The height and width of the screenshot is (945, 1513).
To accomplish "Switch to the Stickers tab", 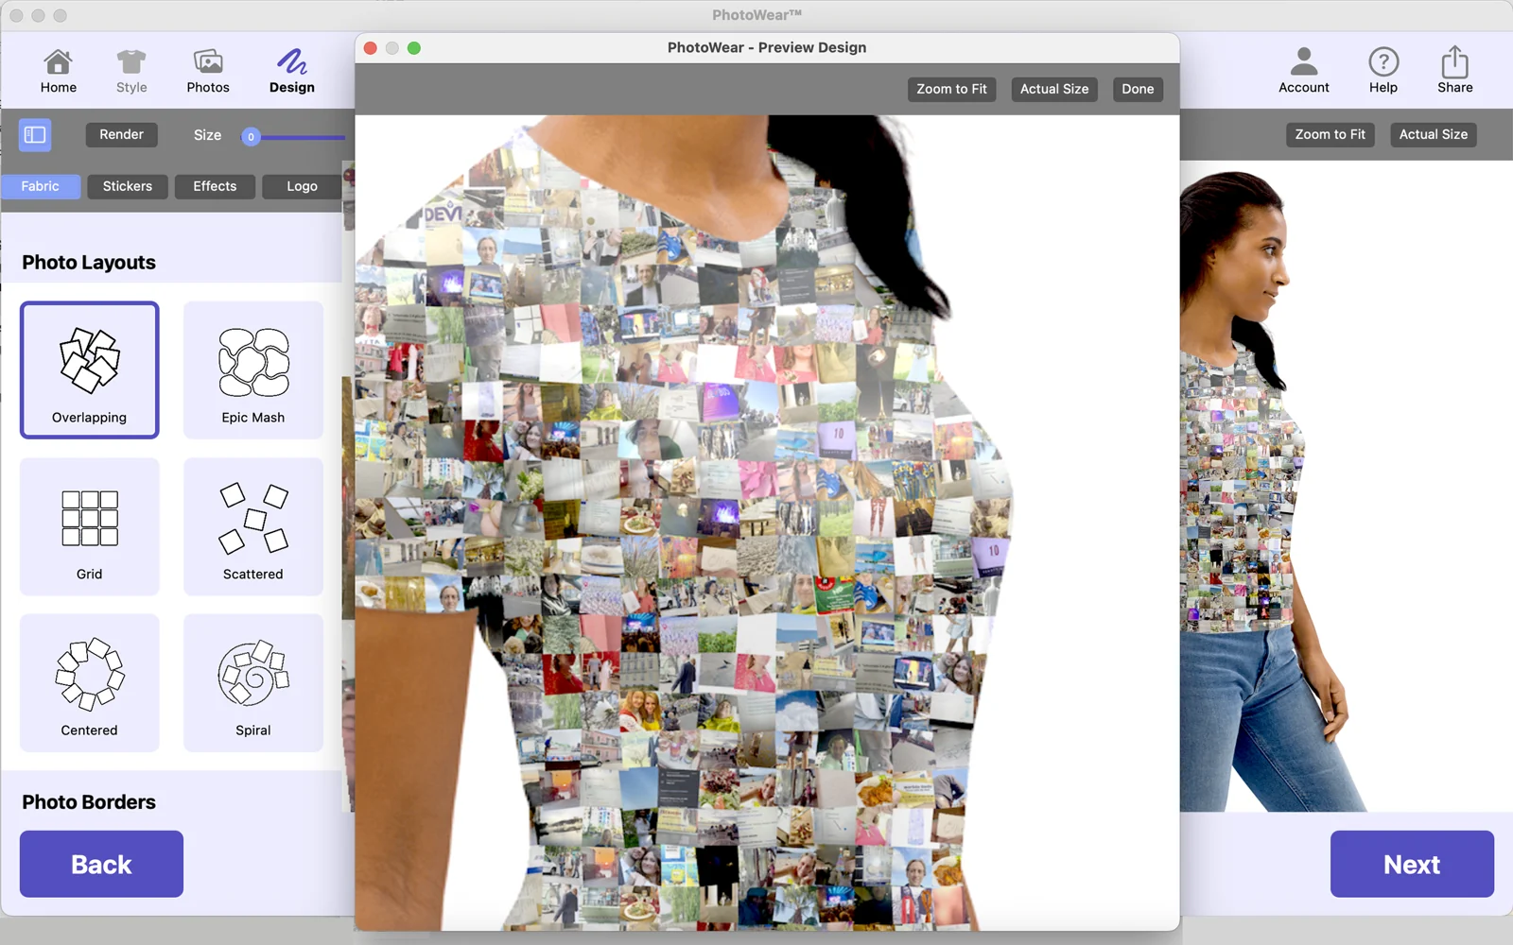I will coord(128,186).
